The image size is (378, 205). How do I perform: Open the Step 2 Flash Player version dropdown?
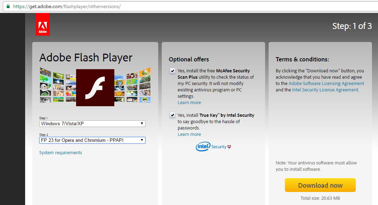(92, 140)
